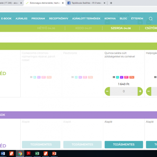The height and width of the screenshot is (157, 157).
Task: Click the minus button for Quinoa saláta
Action: [x=107, y=91]
